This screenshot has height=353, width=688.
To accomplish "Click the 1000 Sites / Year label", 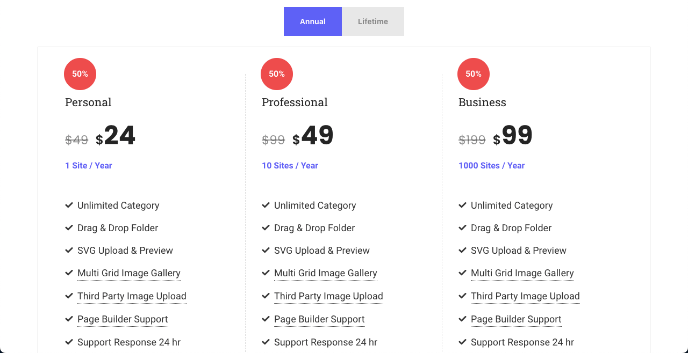I will (491, 166).
